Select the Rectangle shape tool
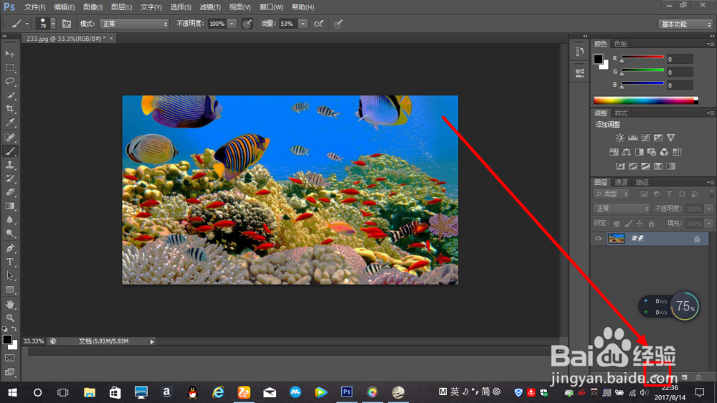Screen dimensions: 717x403 pos(9,290)
